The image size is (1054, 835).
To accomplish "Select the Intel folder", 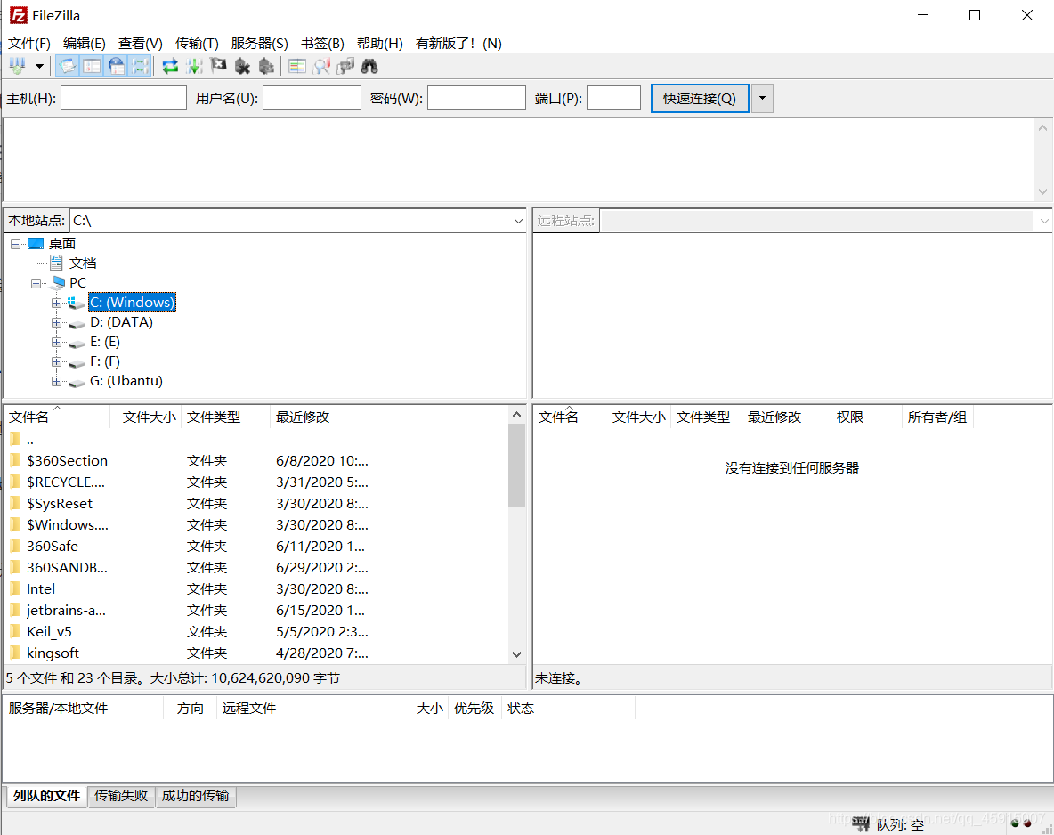I will pos(41,589).
